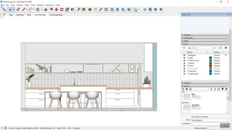Image resolution: width=232 pixels, height=130 pixels.
Task: Select the Pan hand tool
Action: pyautogui.click(x=95, y=10)
